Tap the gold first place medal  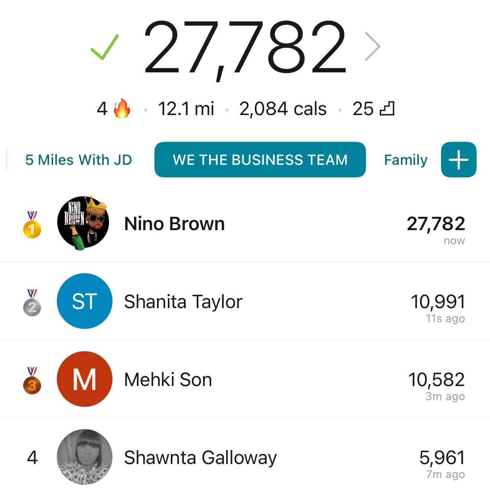click(x=32, y=225)
